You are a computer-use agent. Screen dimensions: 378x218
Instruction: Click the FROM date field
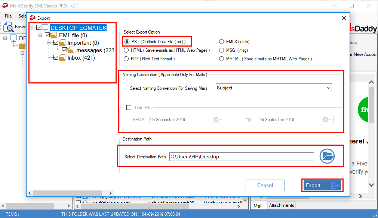coord(187,120)
